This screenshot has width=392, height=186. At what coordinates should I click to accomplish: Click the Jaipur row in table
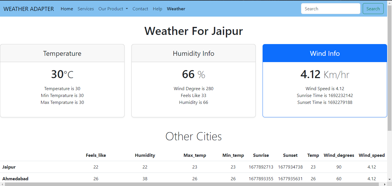pyautogui.click(x=9, y=167)
